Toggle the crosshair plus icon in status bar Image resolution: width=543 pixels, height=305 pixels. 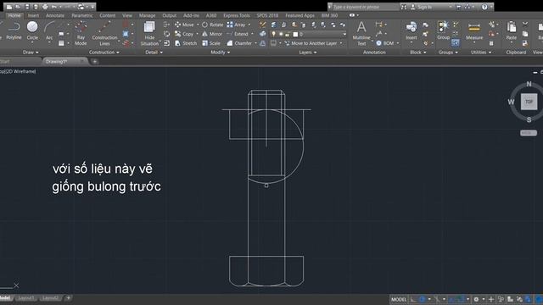[491, 299]
